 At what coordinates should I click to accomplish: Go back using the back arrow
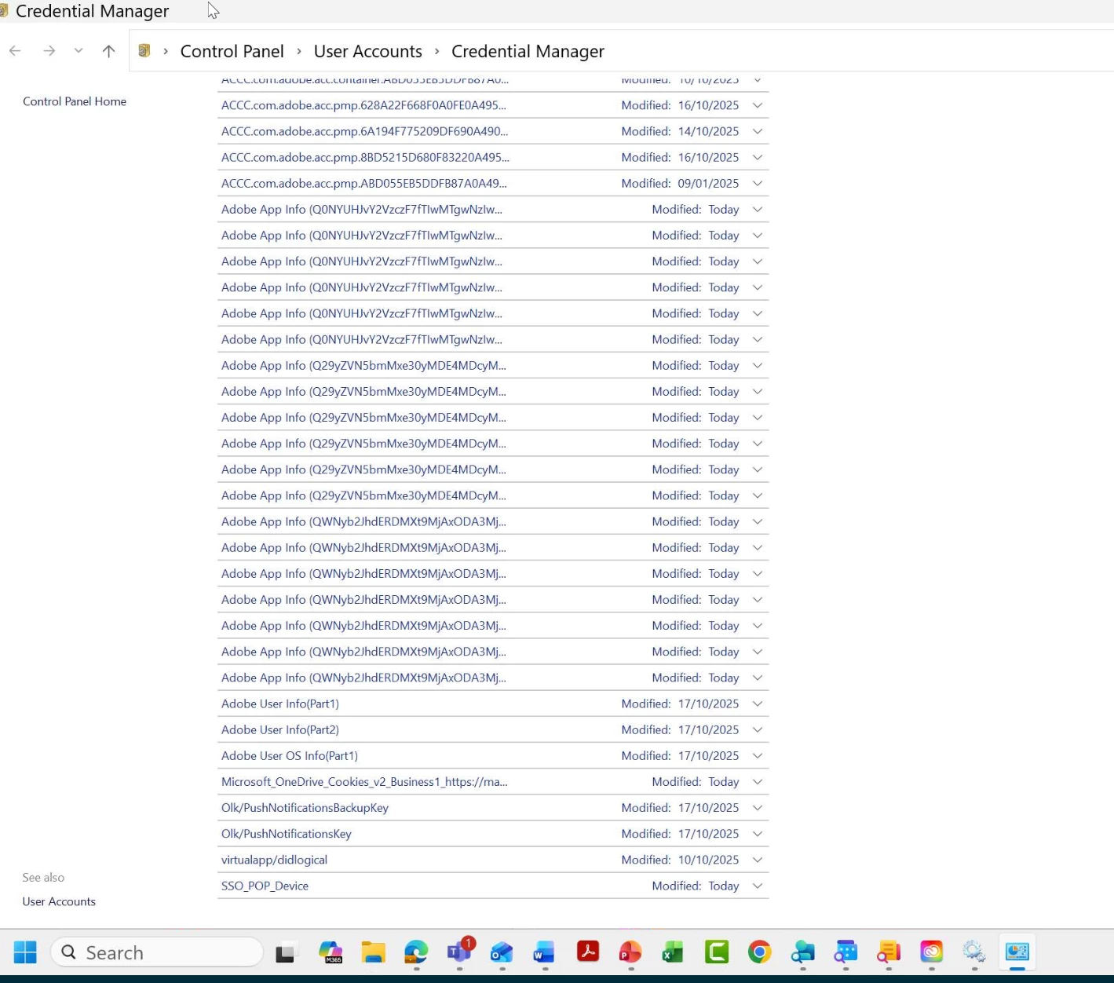point(15,51)
